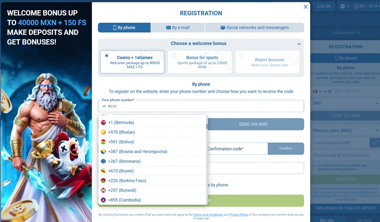Open the Privacy Policy link in dialog
Viewport: 380px width, 222px height.
coord(239,215)
